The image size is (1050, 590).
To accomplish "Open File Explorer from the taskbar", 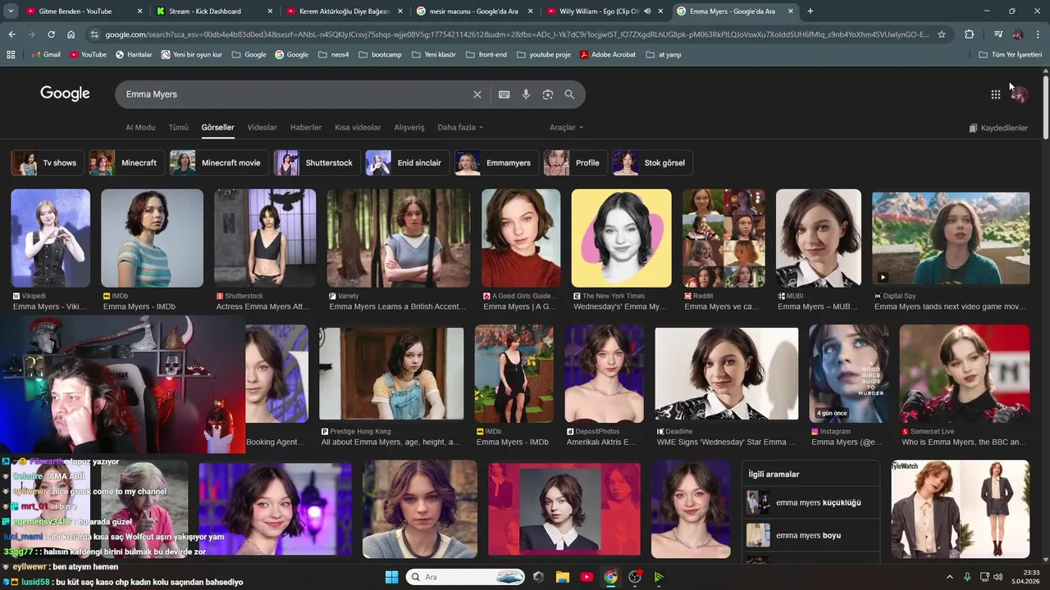I will tap(563, 577).
